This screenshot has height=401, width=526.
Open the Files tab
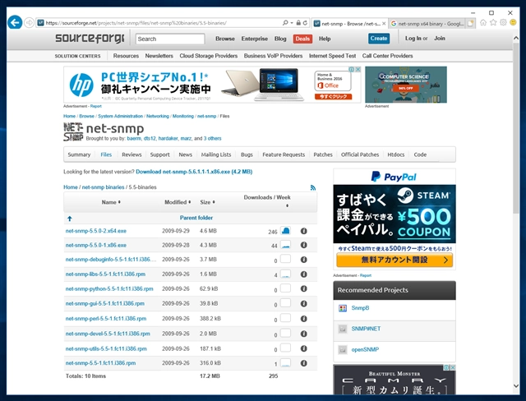pyautogui.click(x=106, y=154)
